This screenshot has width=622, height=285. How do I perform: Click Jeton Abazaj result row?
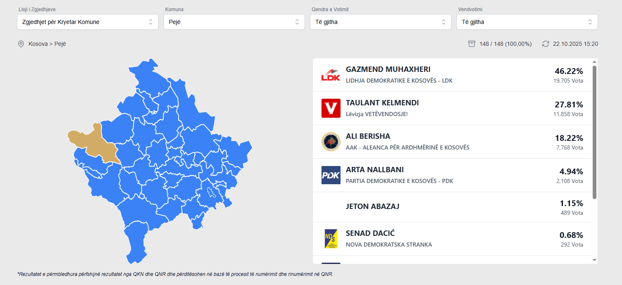tap(452, 207)
